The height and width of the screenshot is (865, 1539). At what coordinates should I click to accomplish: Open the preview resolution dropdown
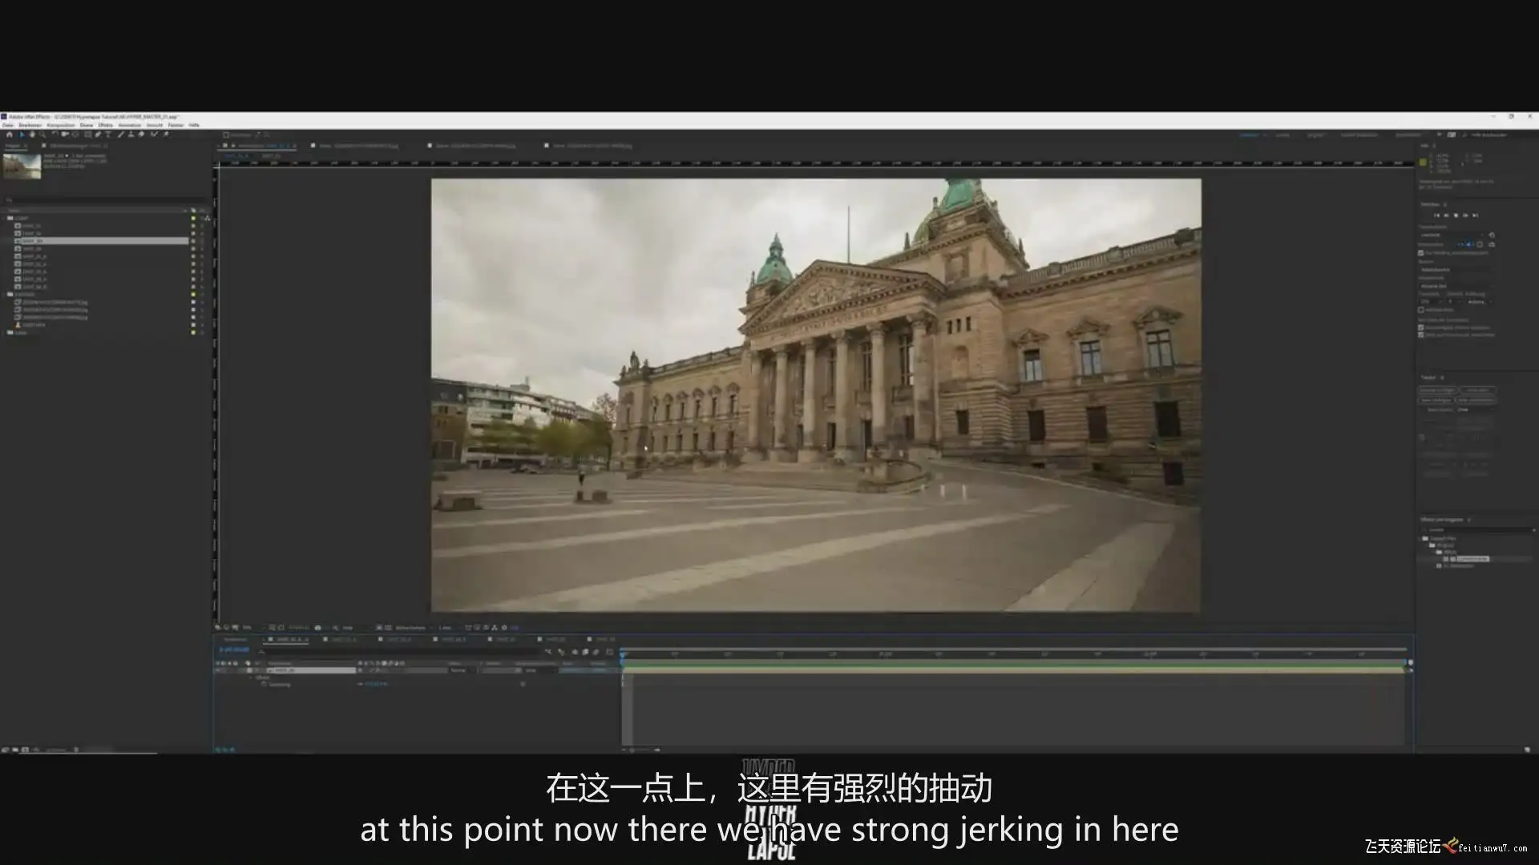pyautogui.click(x=1480, y=302)
